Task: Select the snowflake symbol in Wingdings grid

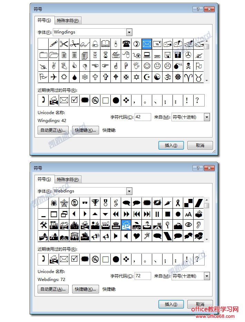Action: point(85,77)
